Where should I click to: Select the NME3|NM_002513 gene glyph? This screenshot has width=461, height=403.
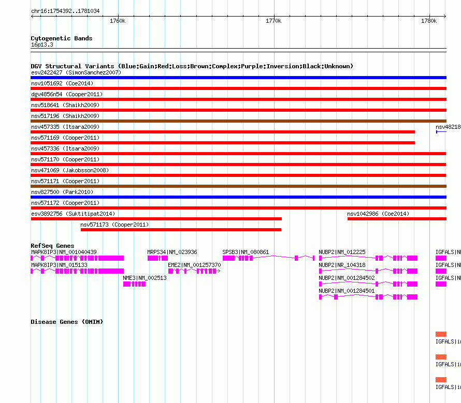click(x=134, y=284)
